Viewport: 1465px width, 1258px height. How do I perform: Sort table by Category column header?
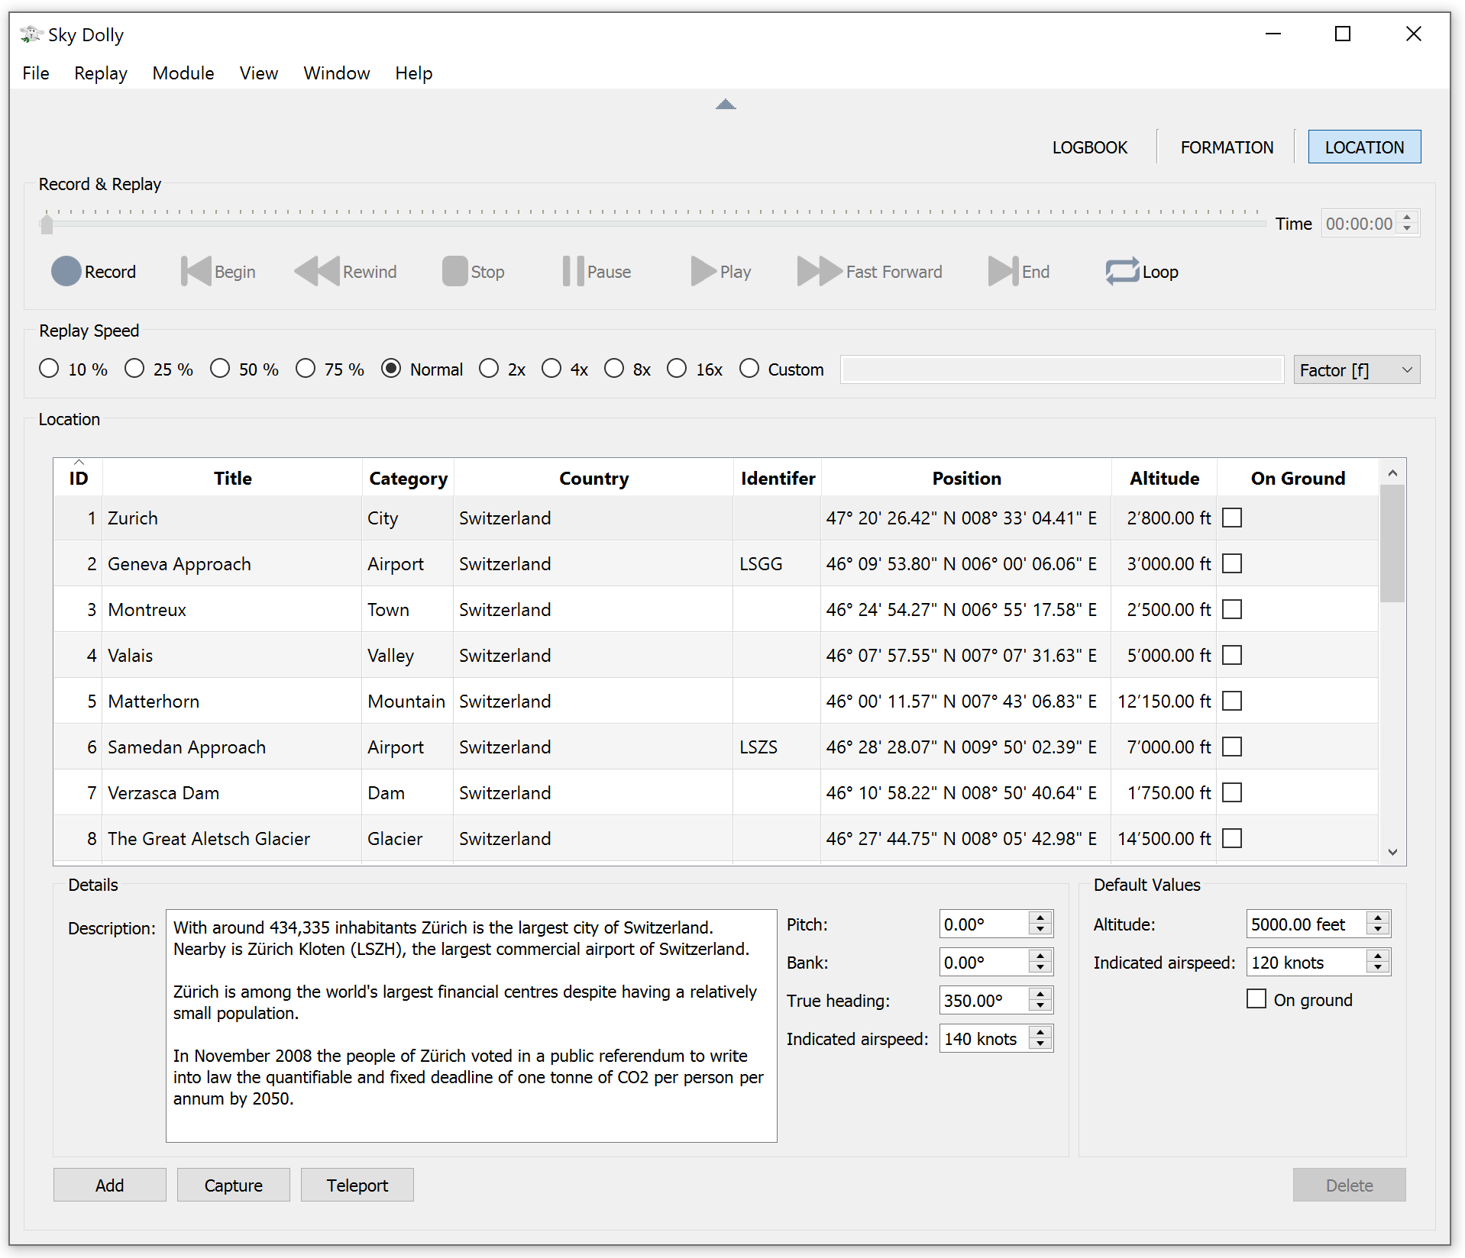coord(408,478)
